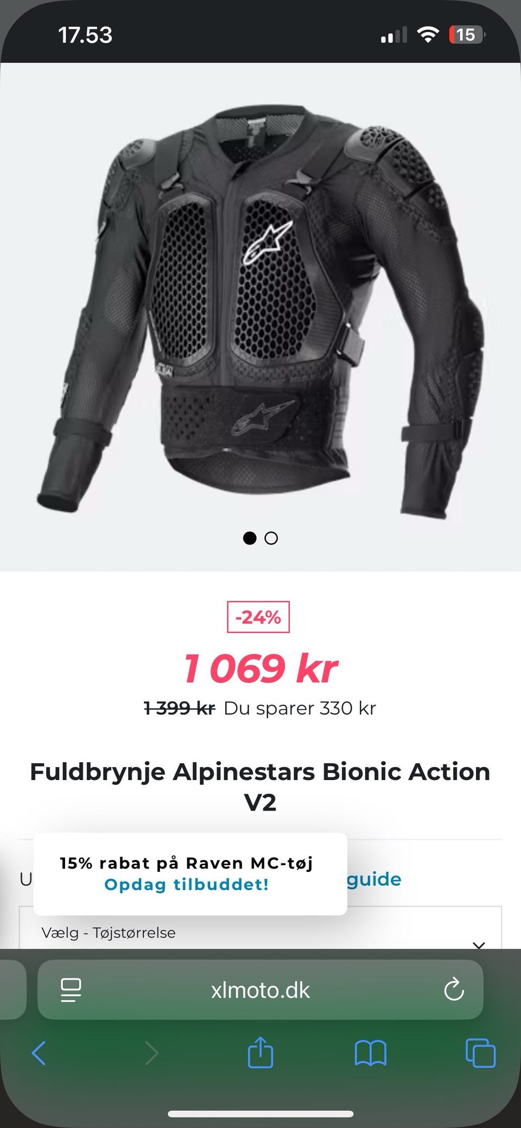Tap the battery indicator showing 15
521x1128 pixels.
pos(467,35)
